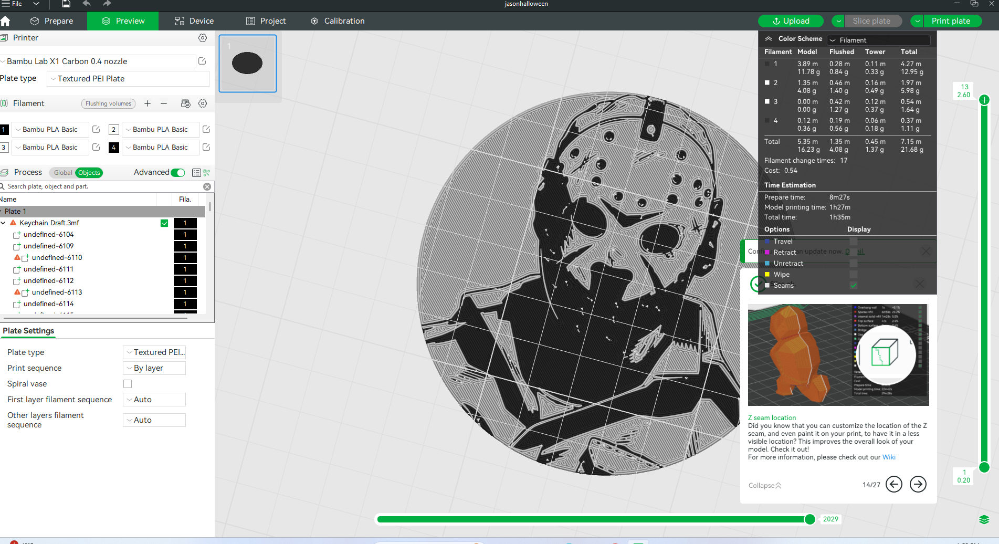Click the Redo arrow icon

[x=107, y=4]
